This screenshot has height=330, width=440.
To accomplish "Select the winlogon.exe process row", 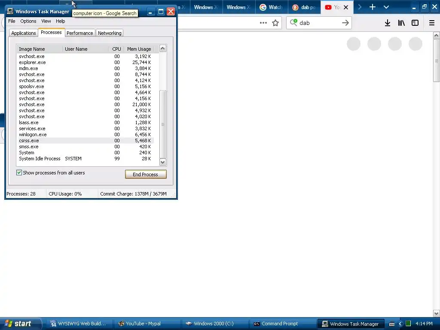I will 86,134.
